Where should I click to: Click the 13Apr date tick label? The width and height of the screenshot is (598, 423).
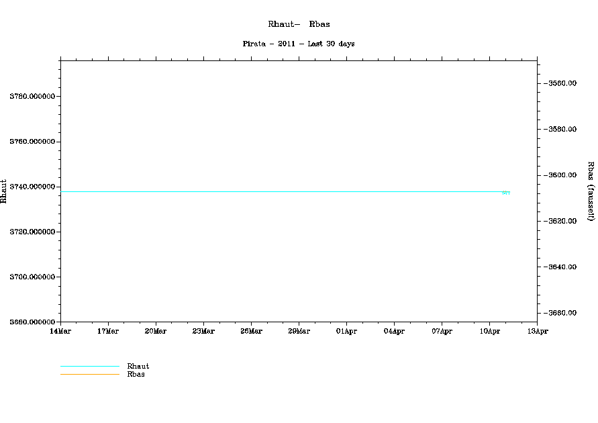click(537, 331)
